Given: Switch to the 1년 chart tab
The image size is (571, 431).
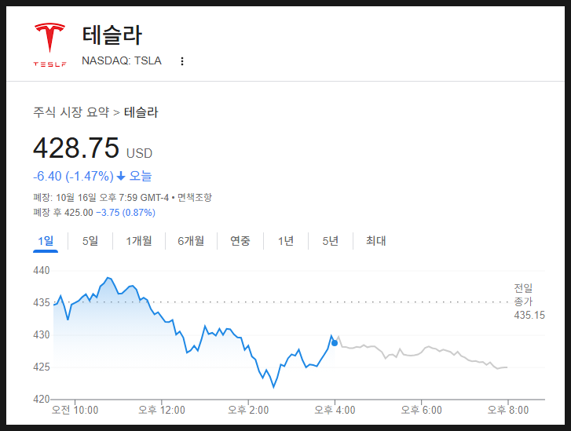Looking at the screenshot, I should (x=286, y=241).
